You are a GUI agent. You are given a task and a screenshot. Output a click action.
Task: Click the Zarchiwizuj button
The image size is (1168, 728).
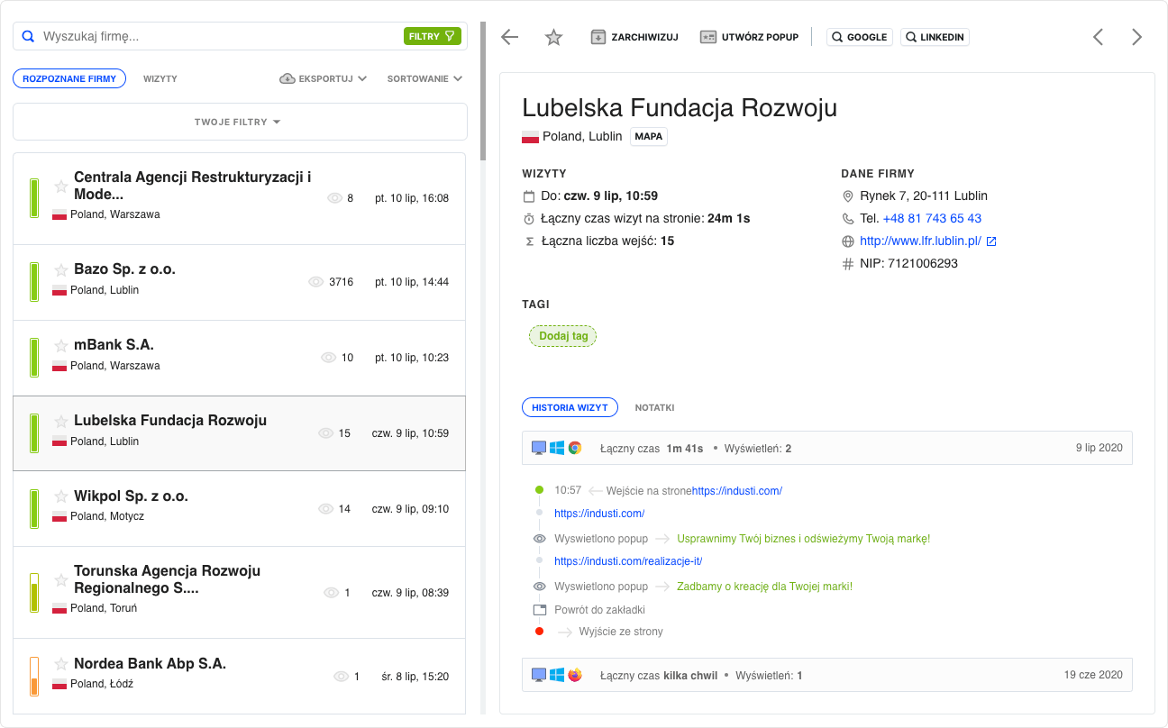pyautogui.click(x=634, y=37)
